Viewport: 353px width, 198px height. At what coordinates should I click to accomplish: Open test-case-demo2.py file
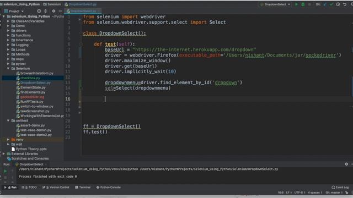point(36,135)
